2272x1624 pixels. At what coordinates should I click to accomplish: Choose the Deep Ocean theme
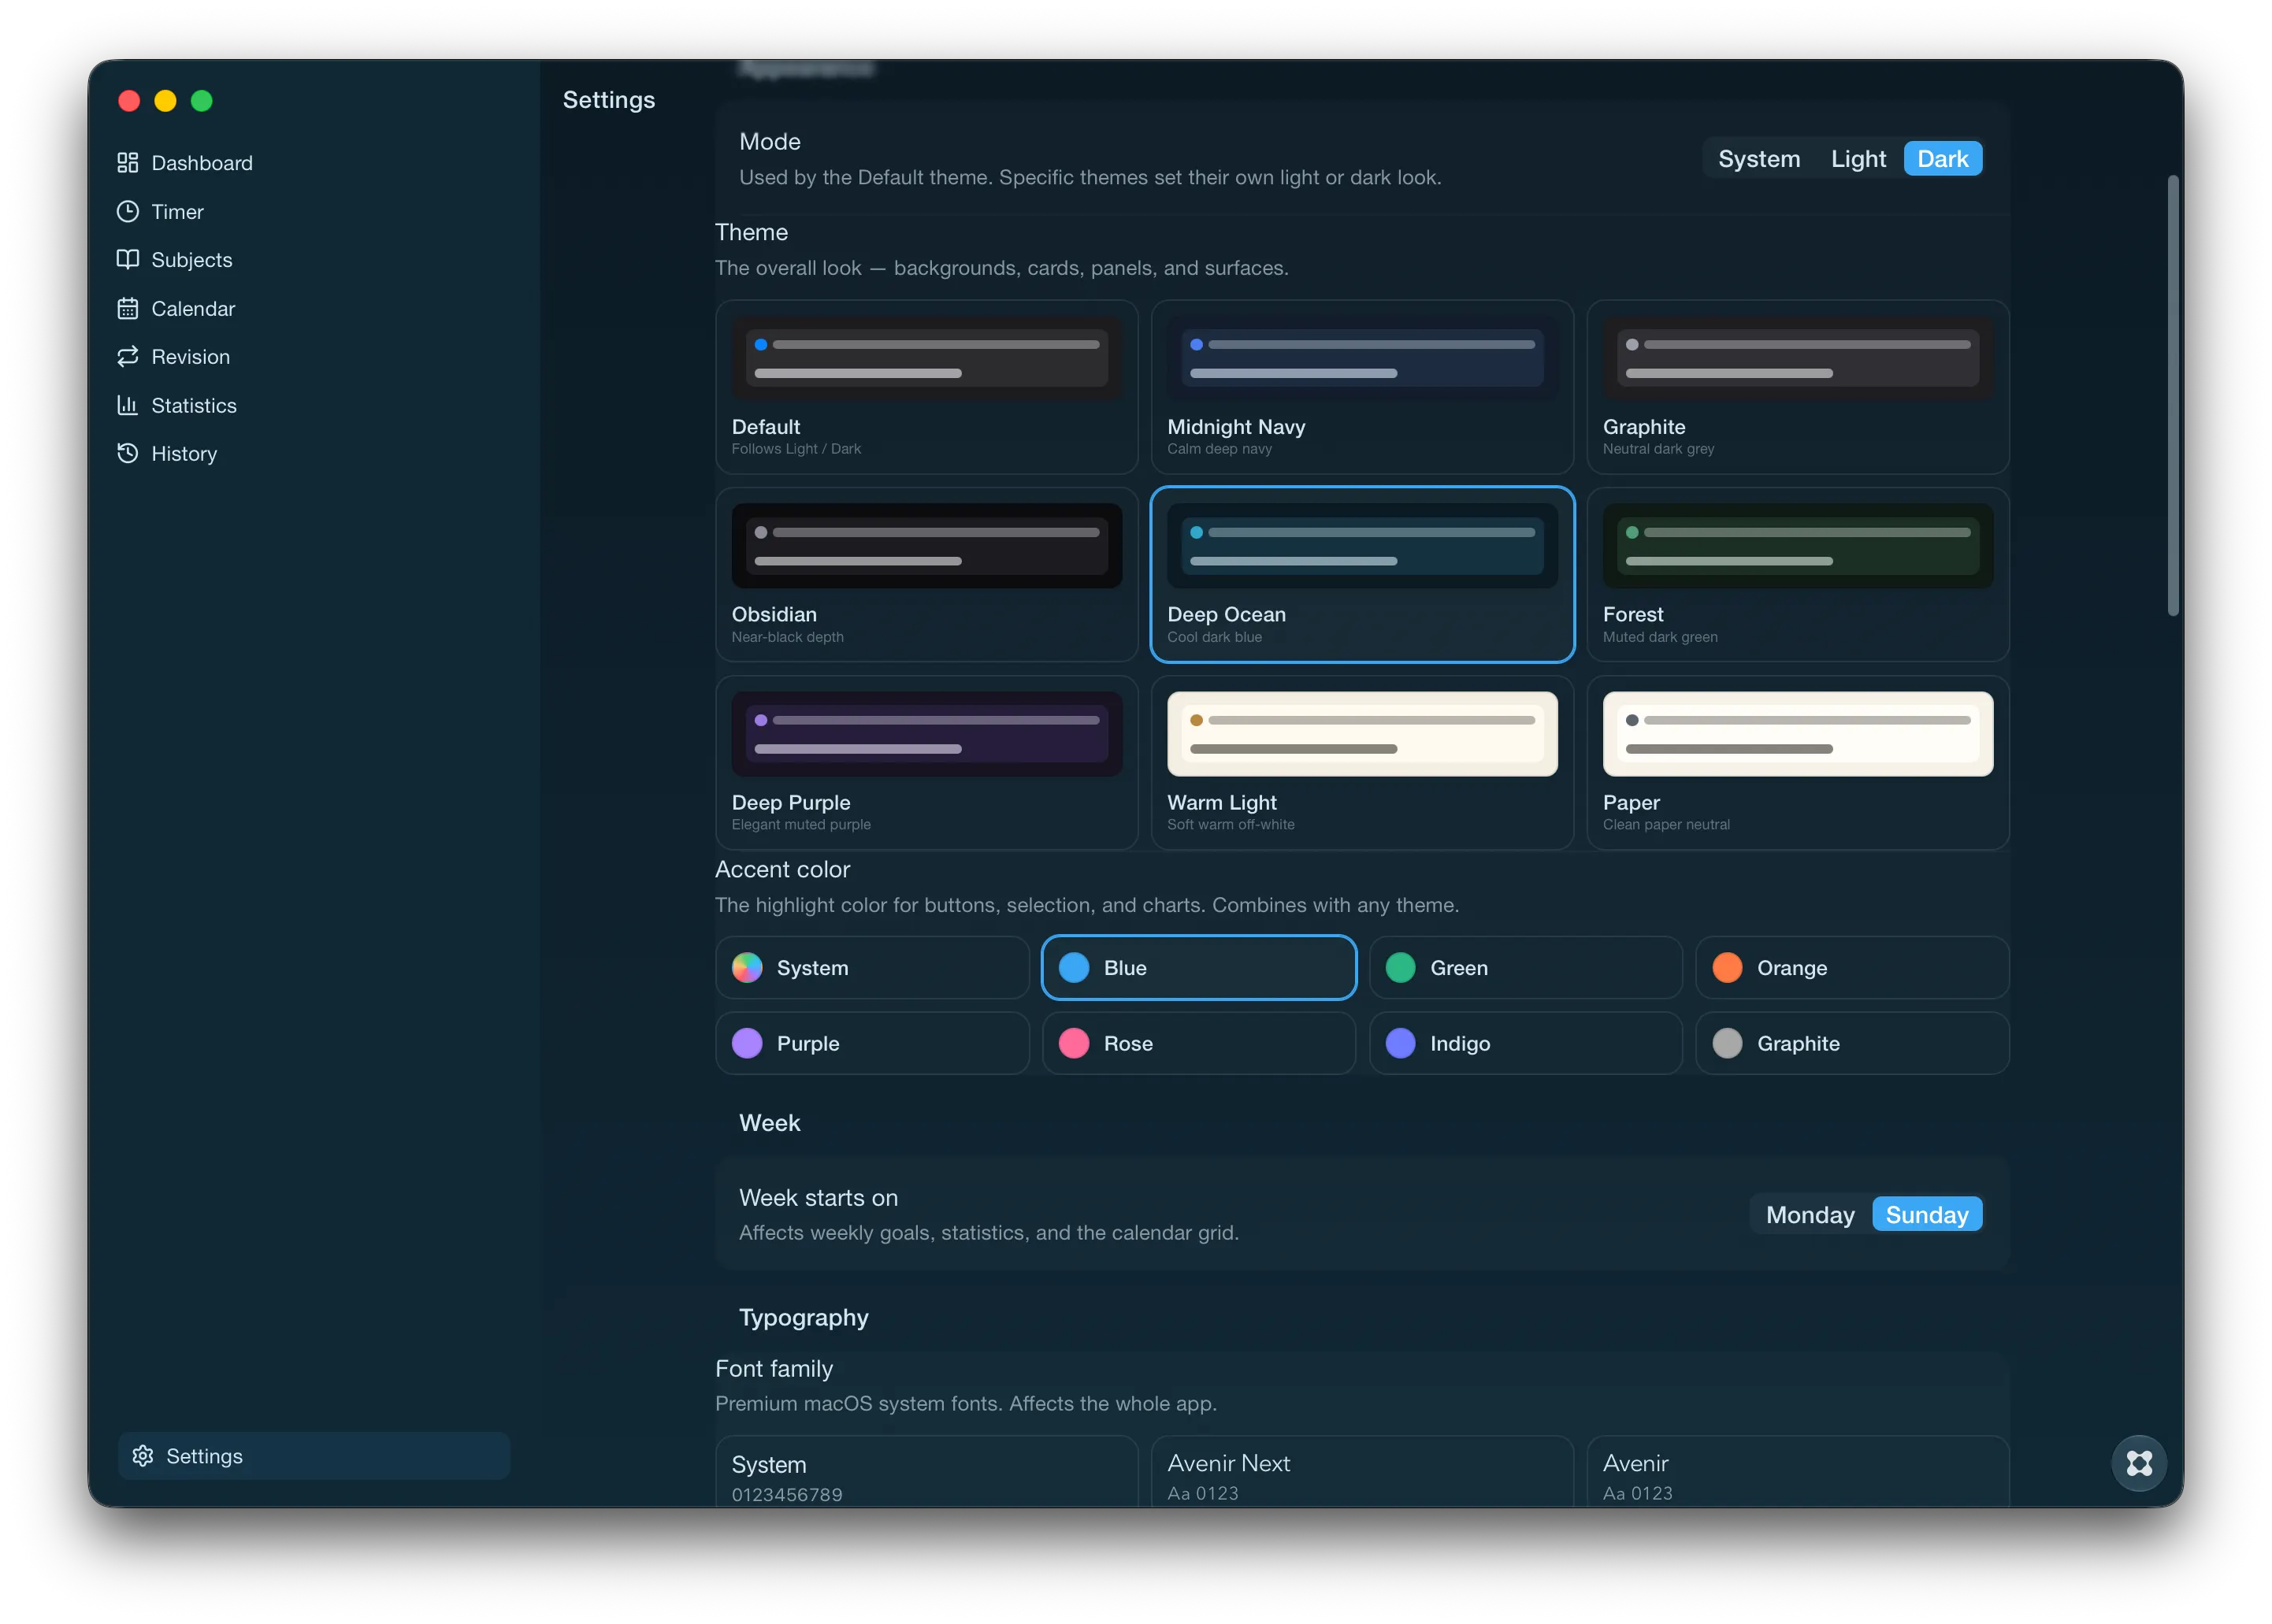pos(1362,574)
